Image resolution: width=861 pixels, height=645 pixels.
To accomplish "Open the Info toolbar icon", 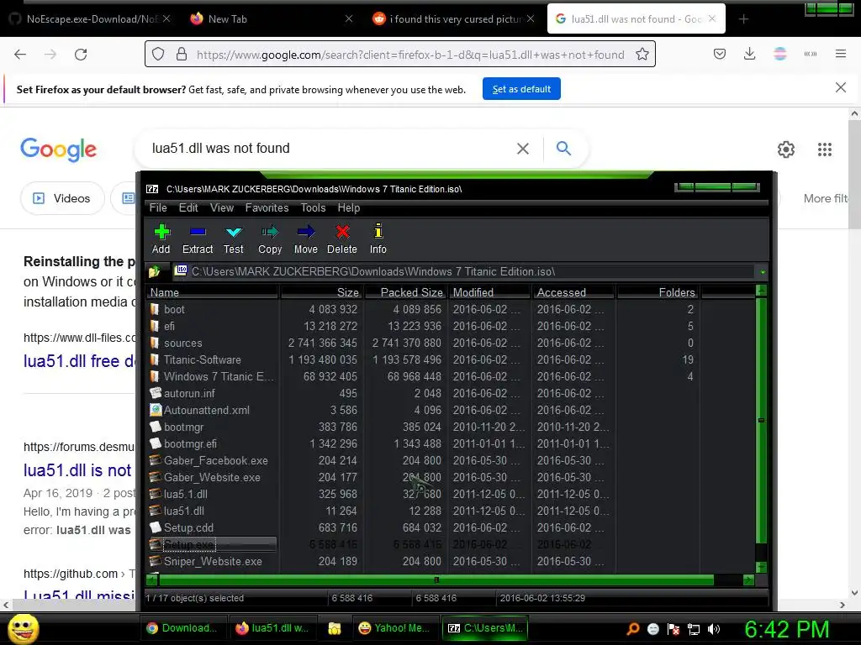I will tap(378, 239).
